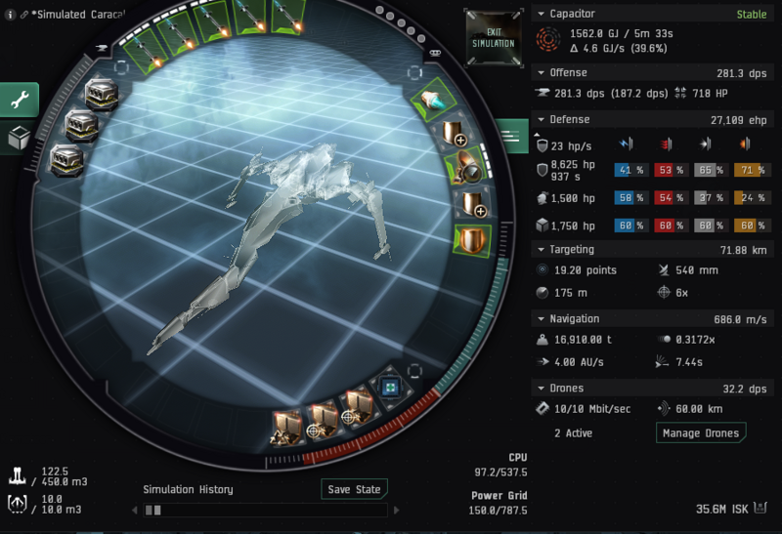Click the drone bay capacity icon
Screen dimensions: 782x534
point(19,504)
